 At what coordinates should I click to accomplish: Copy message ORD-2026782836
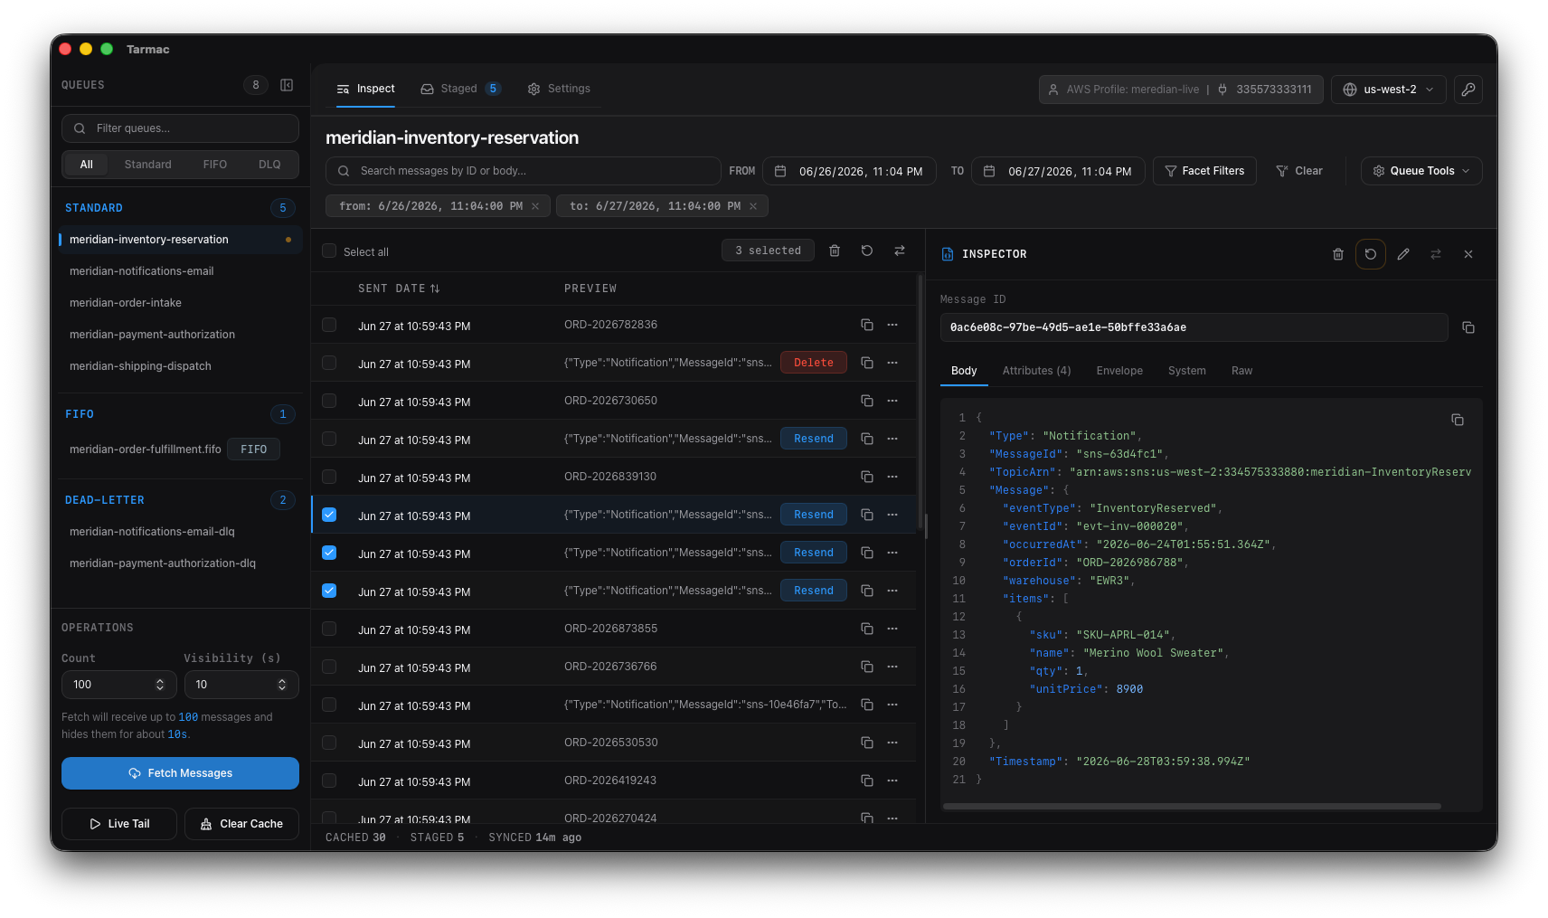click(867, 325)
